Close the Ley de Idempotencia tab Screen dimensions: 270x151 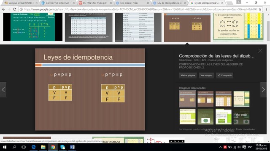point(185,3)
